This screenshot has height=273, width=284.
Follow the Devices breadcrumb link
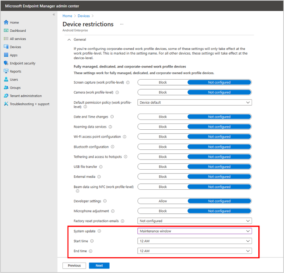[x=84, y=16]
